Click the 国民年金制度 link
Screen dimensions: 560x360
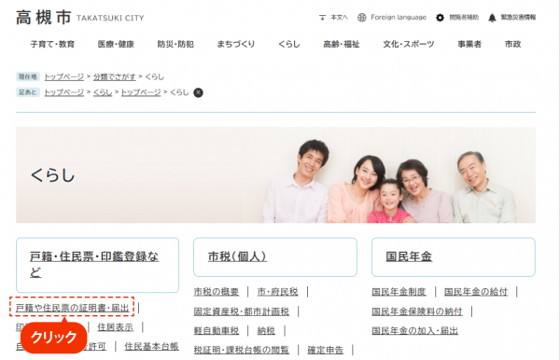[x=399, y=292]
